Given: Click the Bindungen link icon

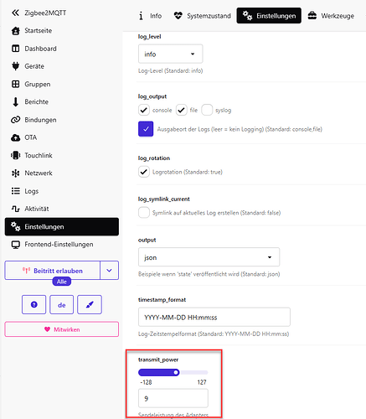Looking at the screenshot, I should coord(16,120).
